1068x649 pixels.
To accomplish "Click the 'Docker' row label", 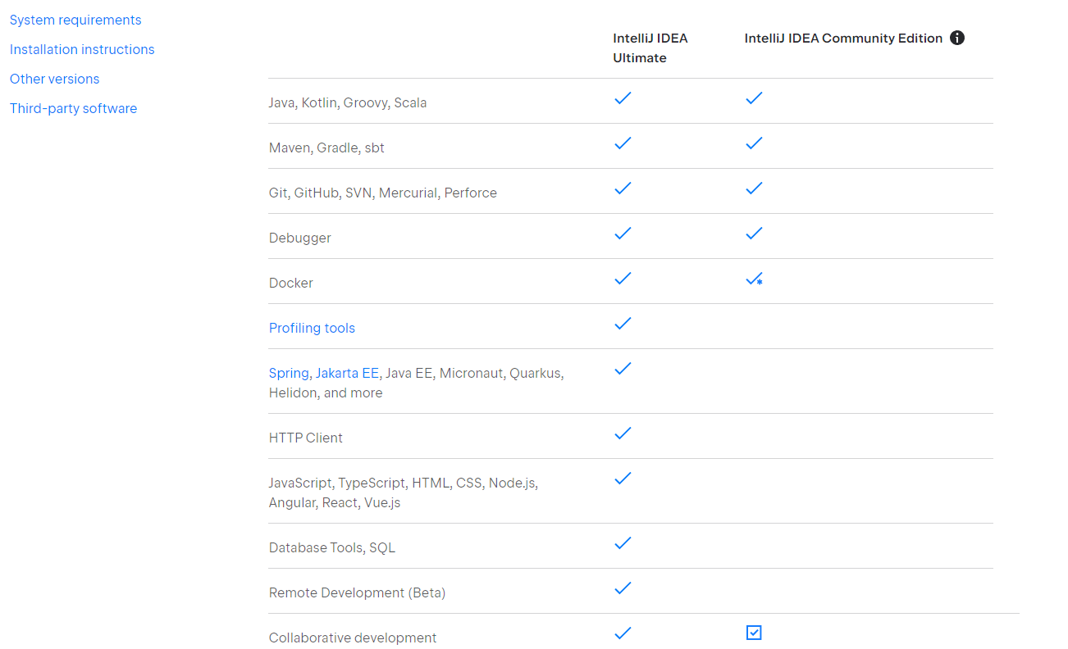I will [291, 283].
